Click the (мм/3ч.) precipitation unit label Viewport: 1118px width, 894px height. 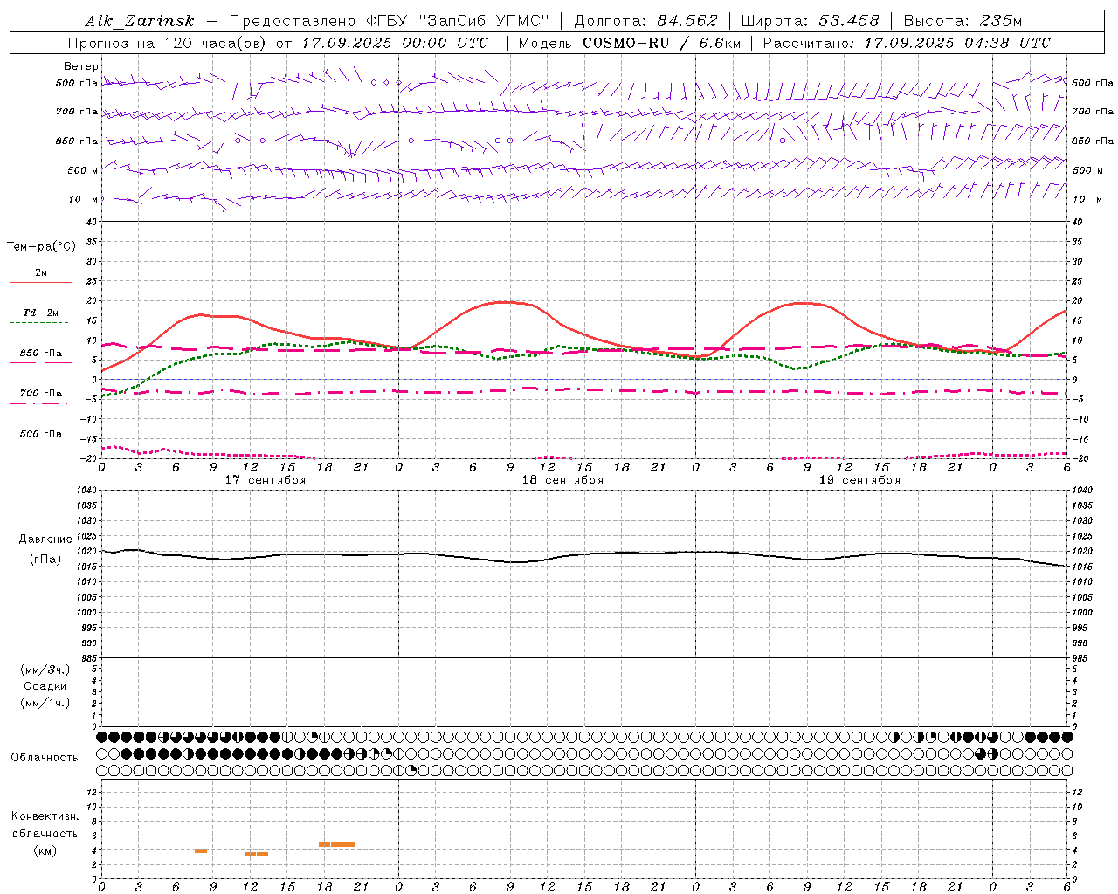coord(45,670)
